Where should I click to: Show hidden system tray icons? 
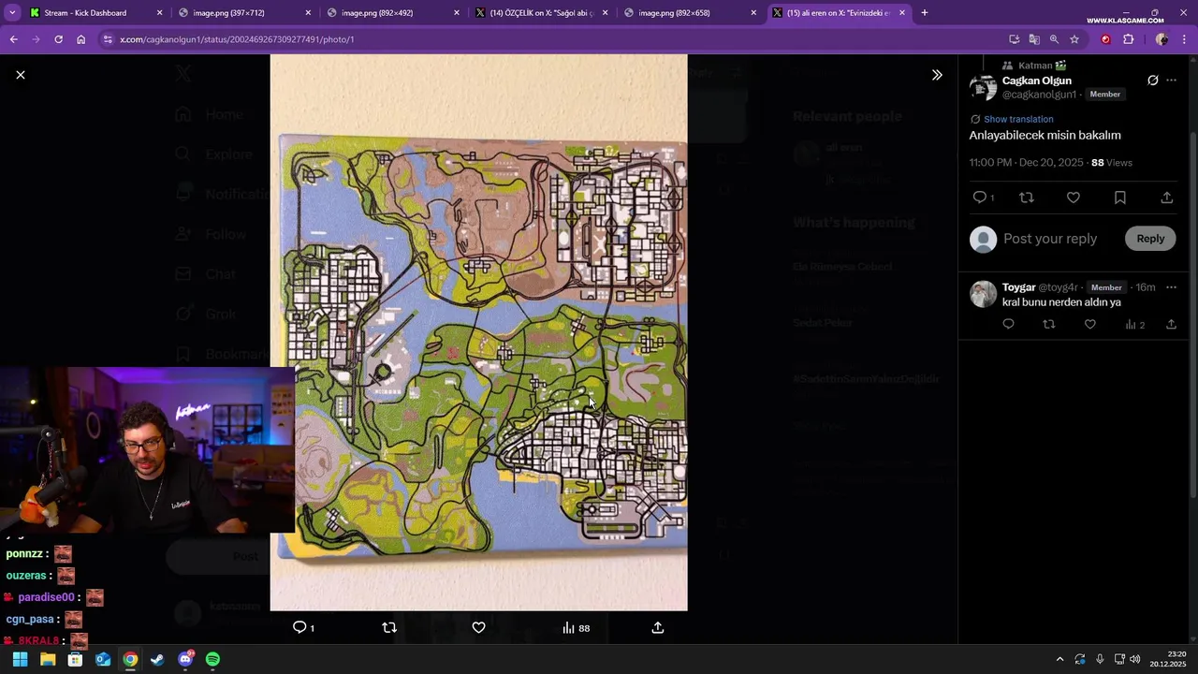pos(1059,659)
